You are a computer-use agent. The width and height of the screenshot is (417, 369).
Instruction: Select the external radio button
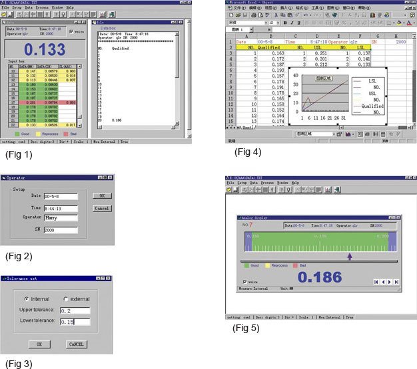pos(65,299)
